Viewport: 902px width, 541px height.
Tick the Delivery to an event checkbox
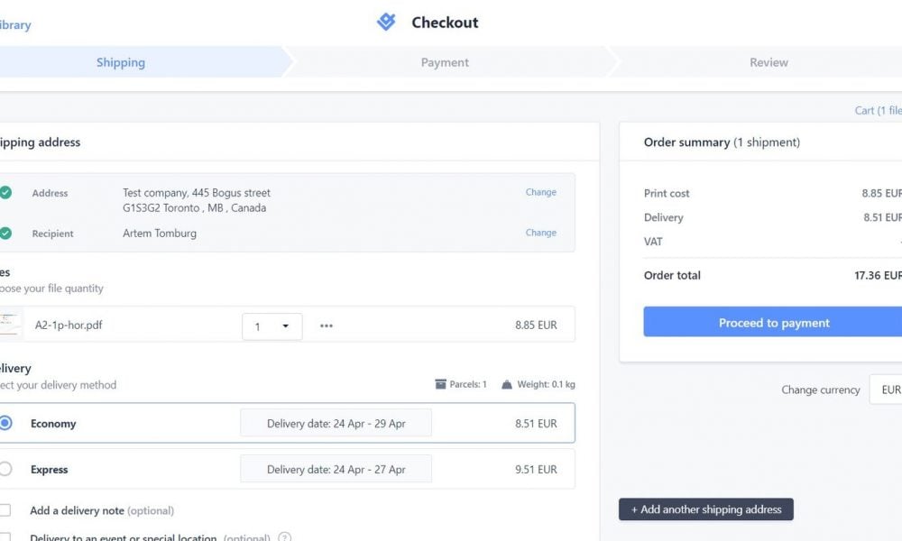pos(5,537)
